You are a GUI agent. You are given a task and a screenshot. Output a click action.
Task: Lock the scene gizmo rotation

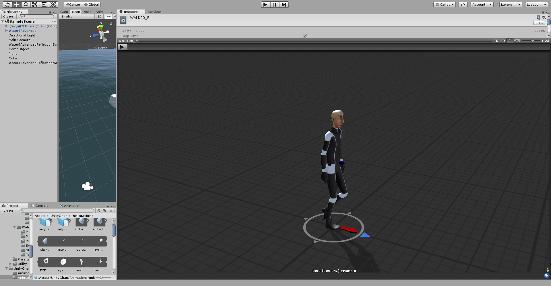pyautogui.click(x=111, y=24)
